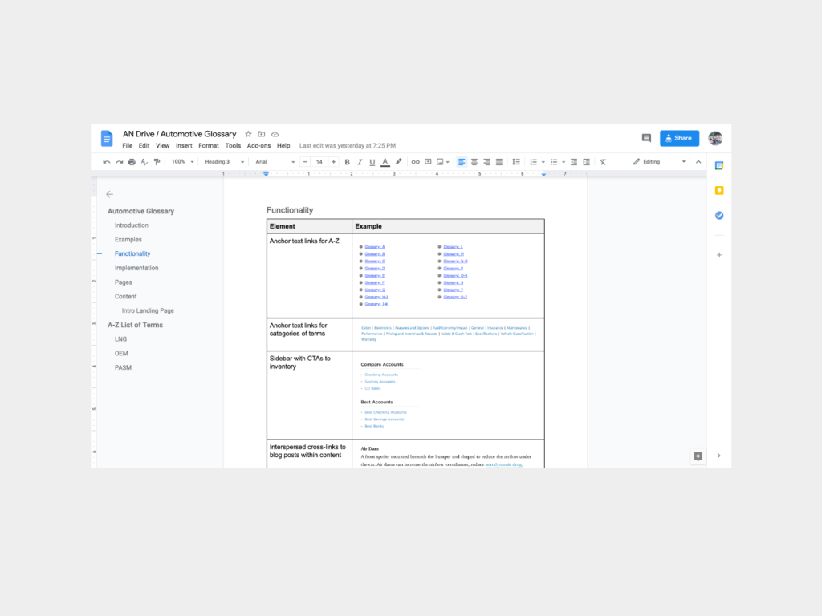Open the Arial font dropdown

[x=275, y=162]
